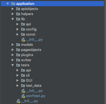Expand the cli folder arrow
Viewport: 106px width, 104px height.
click(18, 75)
